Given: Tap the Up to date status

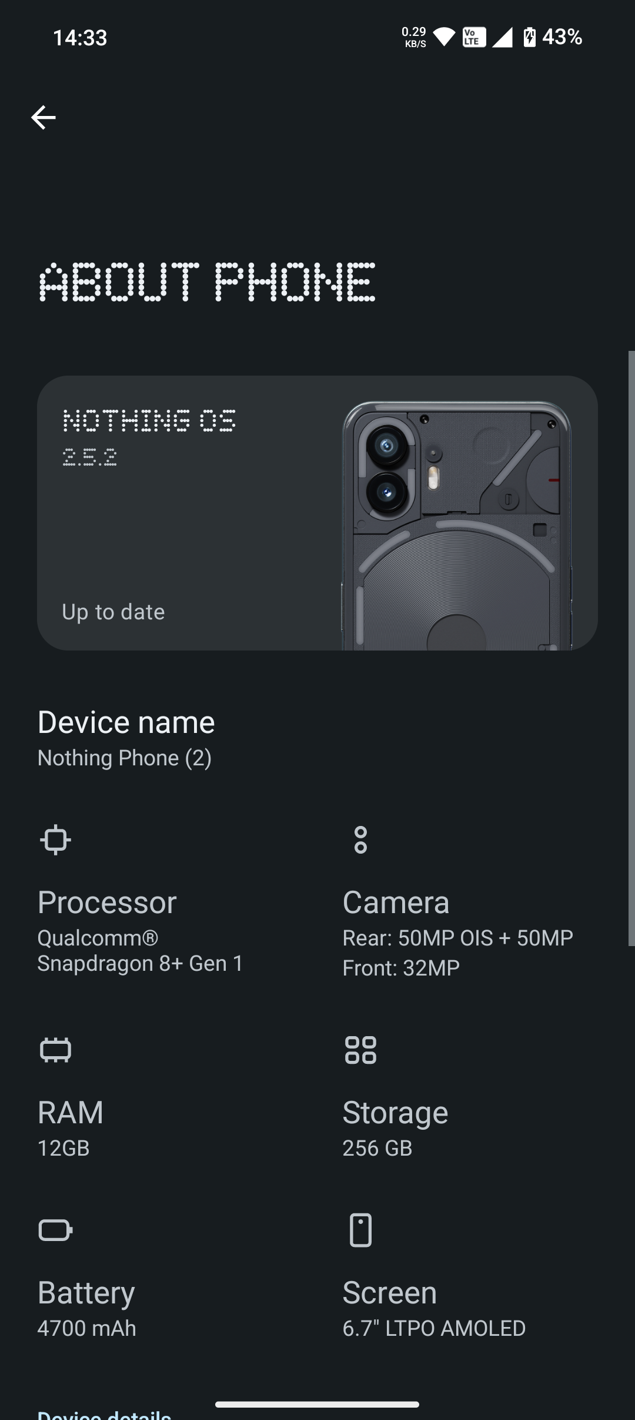Looking at the screenshot, I should pyautogui.click(x=113, y=612).
